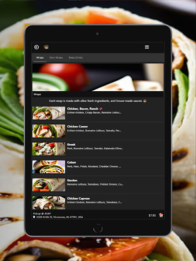Tap the $7.95 cart total
Viewport: 196px width, 261px height.
[x=152, y=216]
